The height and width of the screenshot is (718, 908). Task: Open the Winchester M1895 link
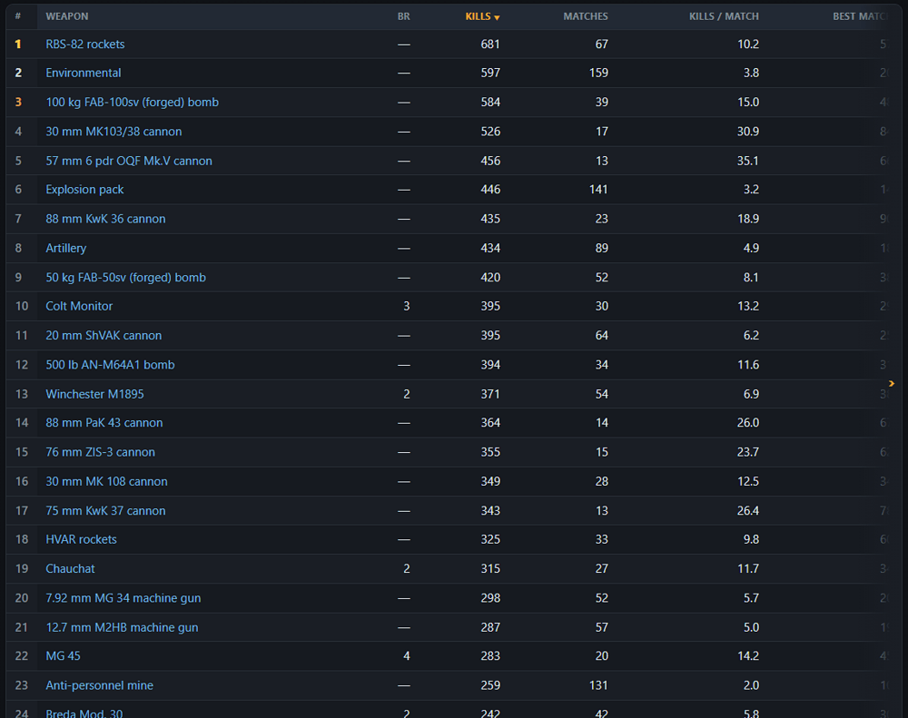(95, 394)
